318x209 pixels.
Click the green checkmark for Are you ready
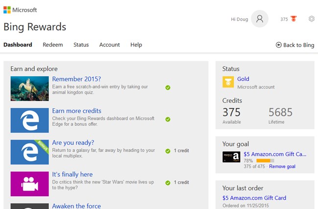click(168, 151)
